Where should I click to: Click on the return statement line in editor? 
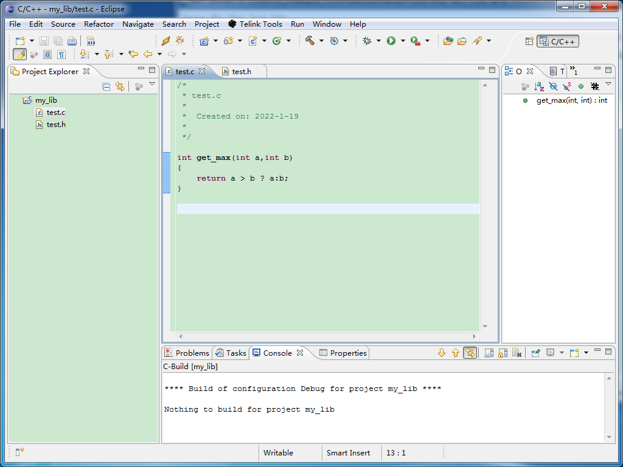242,178
